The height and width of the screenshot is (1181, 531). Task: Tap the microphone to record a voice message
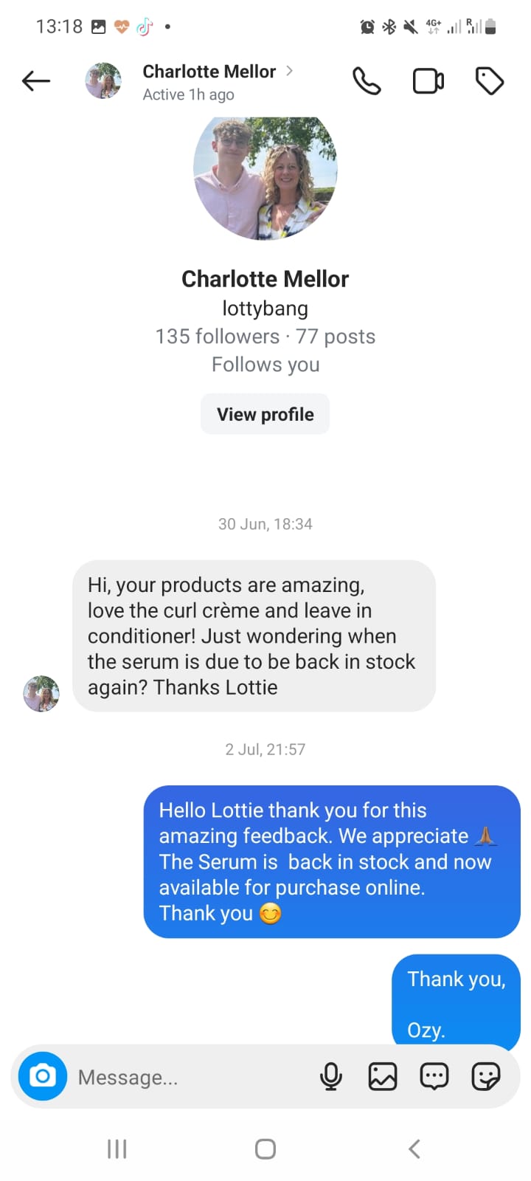point(331,1076)
